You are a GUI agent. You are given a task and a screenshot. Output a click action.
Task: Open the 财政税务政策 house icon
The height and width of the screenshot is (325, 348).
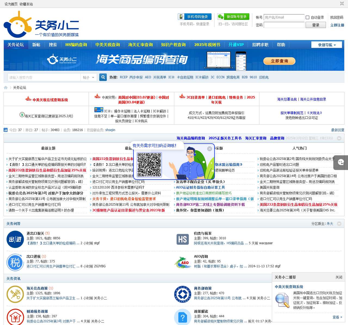15,317
